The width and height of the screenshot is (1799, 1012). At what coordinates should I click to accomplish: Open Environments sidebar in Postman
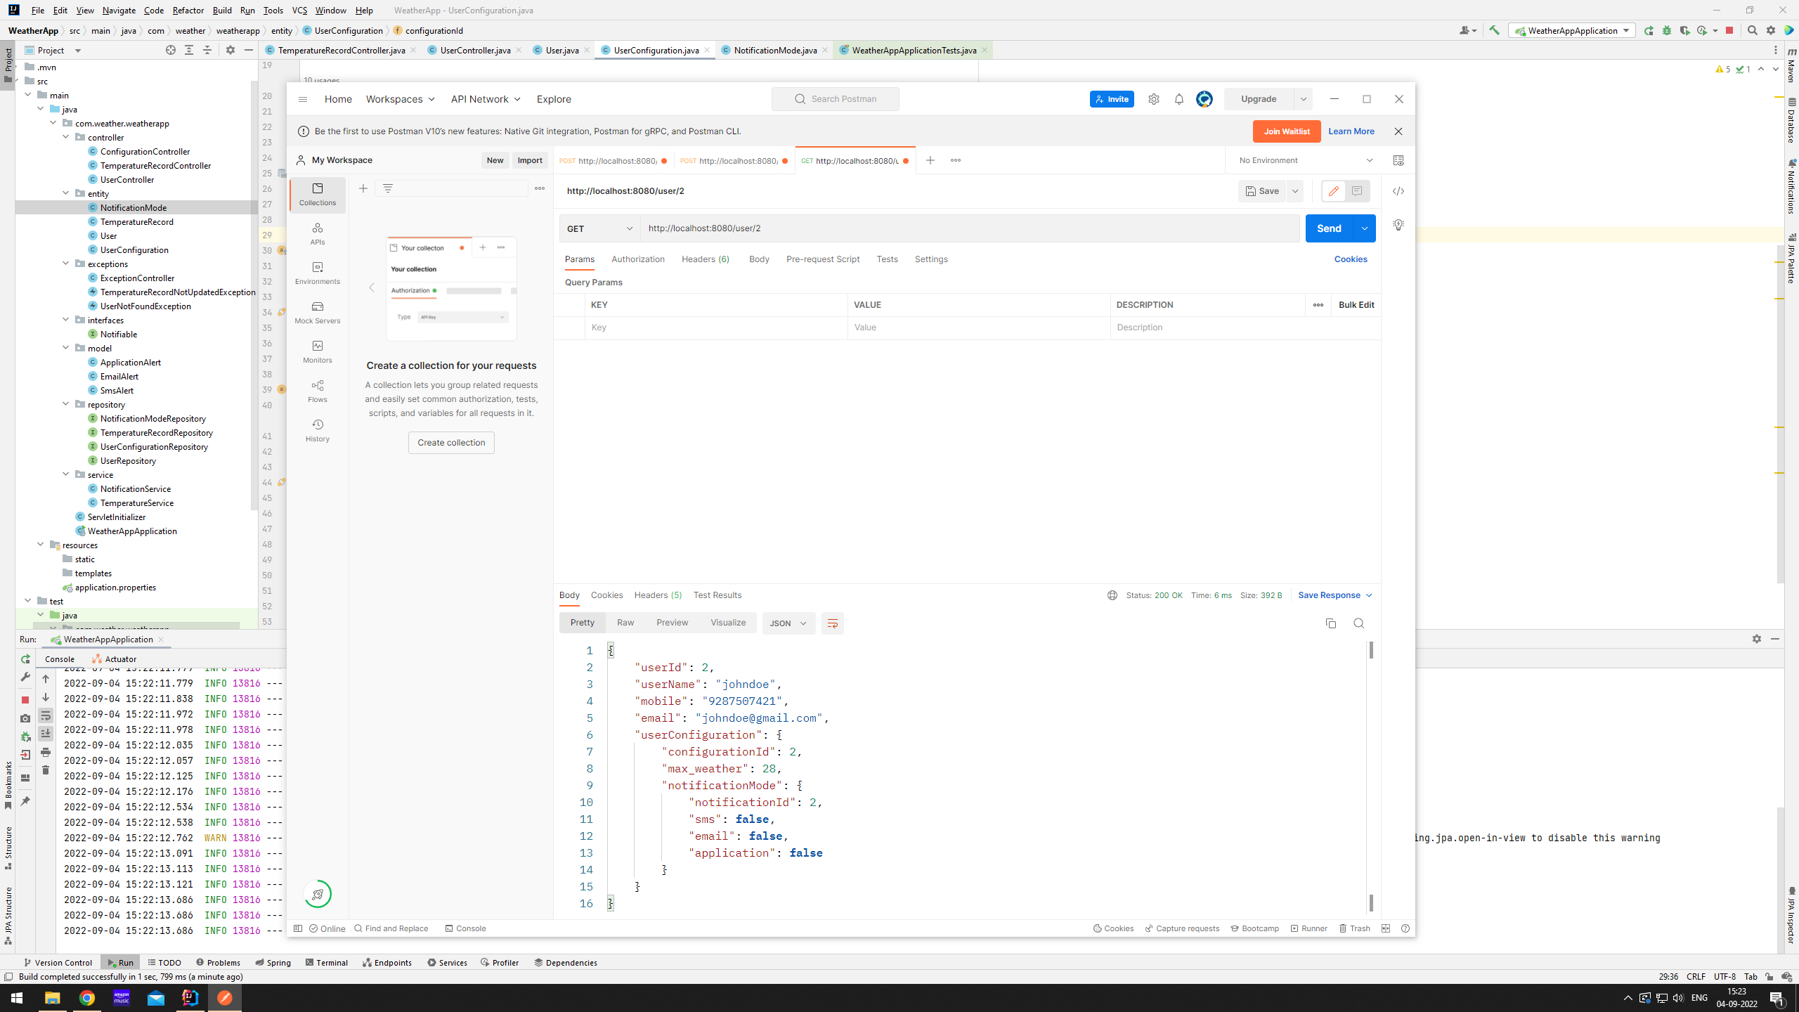318,273
